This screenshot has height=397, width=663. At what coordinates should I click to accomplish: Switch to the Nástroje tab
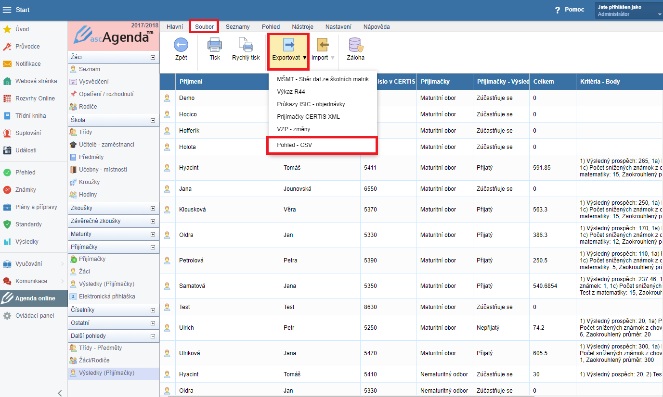click(x=302, y=27)
